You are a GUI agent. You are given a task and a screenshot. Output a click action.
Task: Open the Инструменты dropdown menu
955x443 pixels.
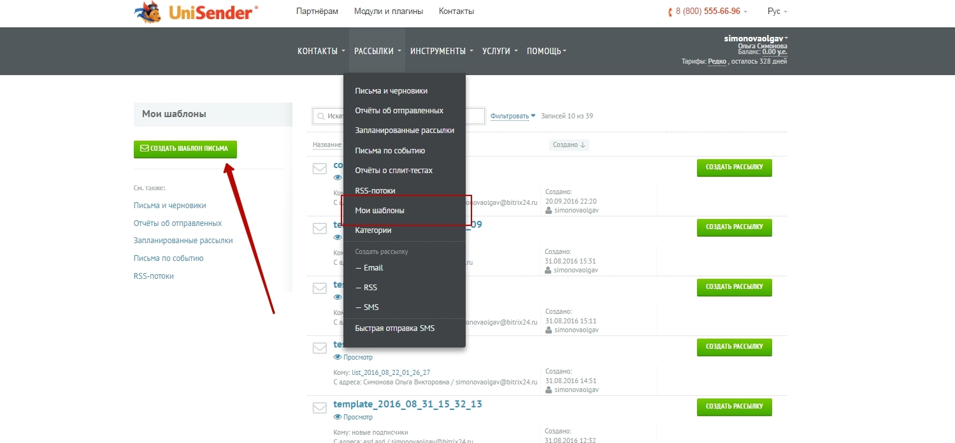442,51
